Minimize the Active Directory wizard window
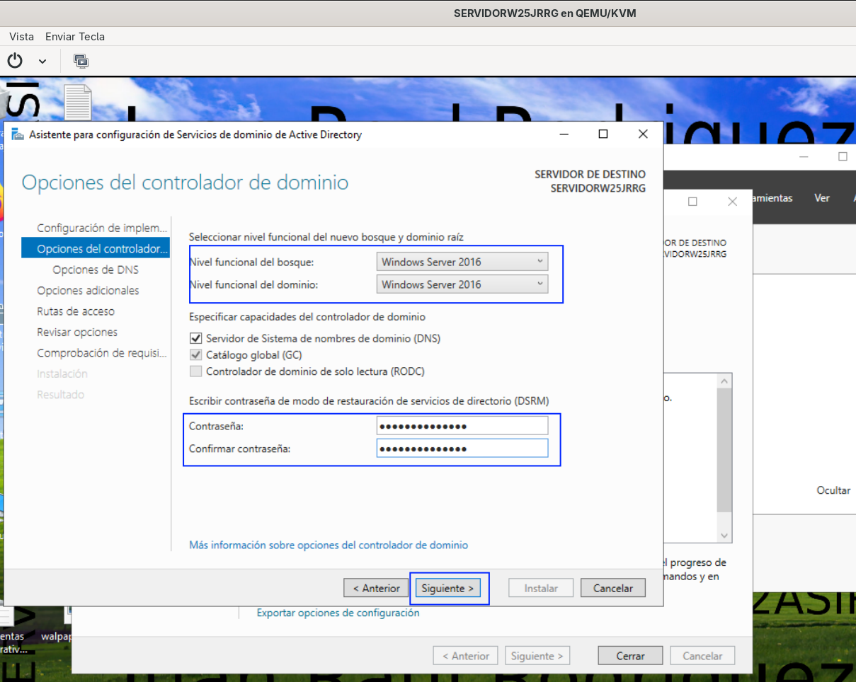 [x=564, y=134]
